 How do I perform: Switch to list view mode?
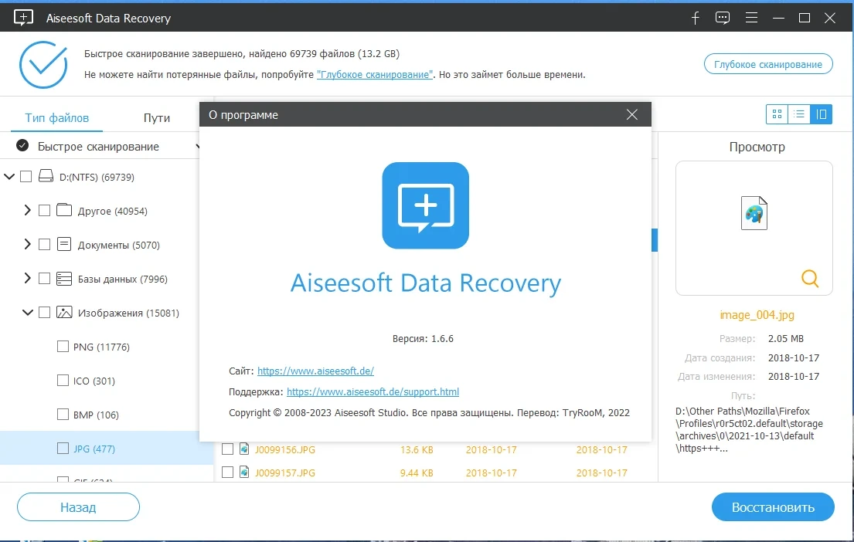point(799,114)
